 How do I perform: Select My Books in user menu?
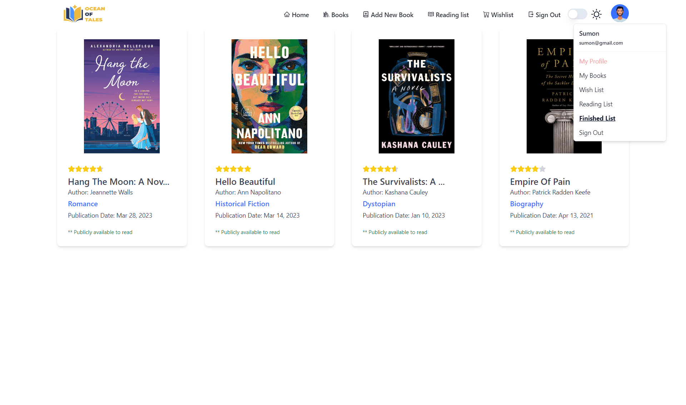click(x=592, y=76)
